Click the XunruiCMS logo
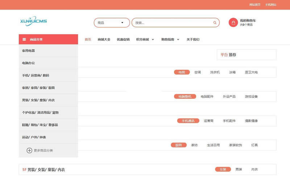The image size is (290, 189). pos(33,21)
